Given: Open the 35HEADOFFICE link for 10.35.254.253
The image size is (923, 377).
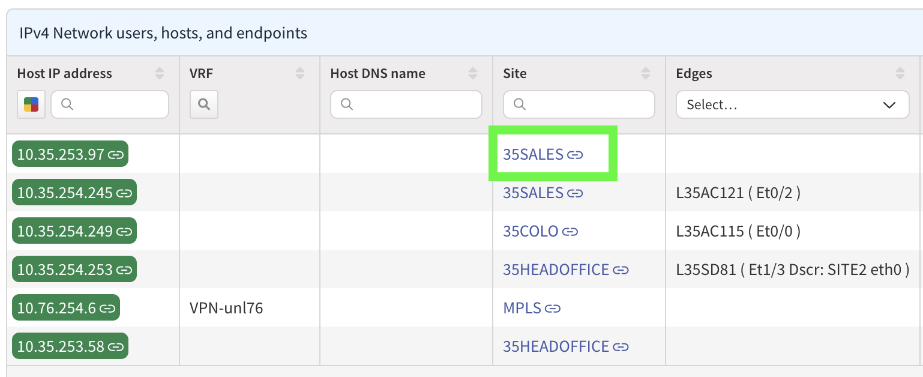Looking at the screenshot, I should click(x=556, y=270).
